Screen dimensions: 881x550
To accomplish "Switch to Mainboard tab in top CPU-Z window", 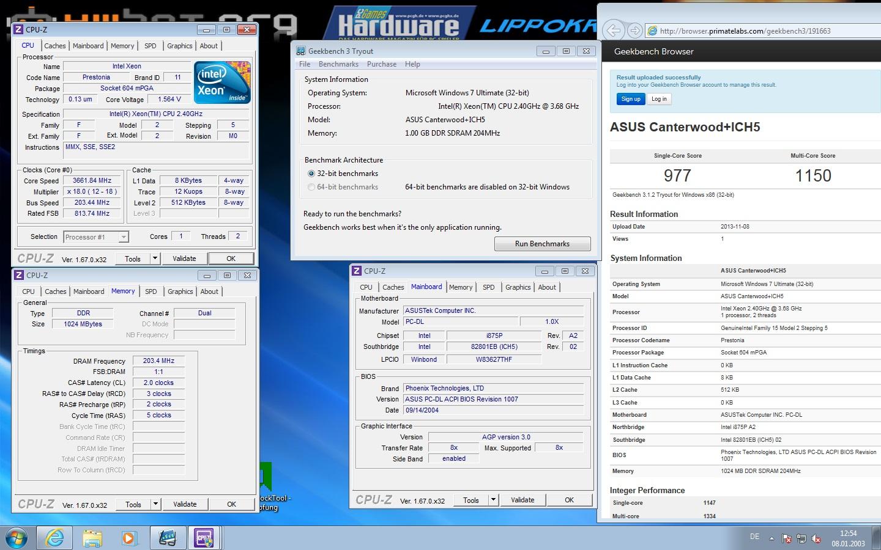I will (x=88, y=46).
